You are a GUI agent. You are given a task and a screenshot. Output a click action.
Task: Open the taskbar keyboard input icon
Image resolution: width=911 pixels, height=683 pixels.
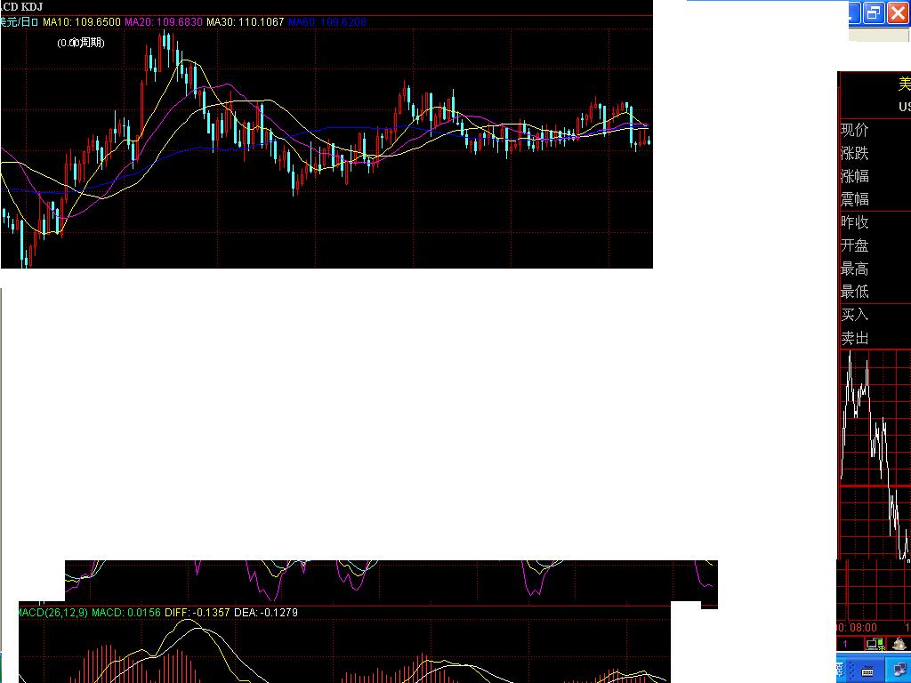(x=867, y=671)
